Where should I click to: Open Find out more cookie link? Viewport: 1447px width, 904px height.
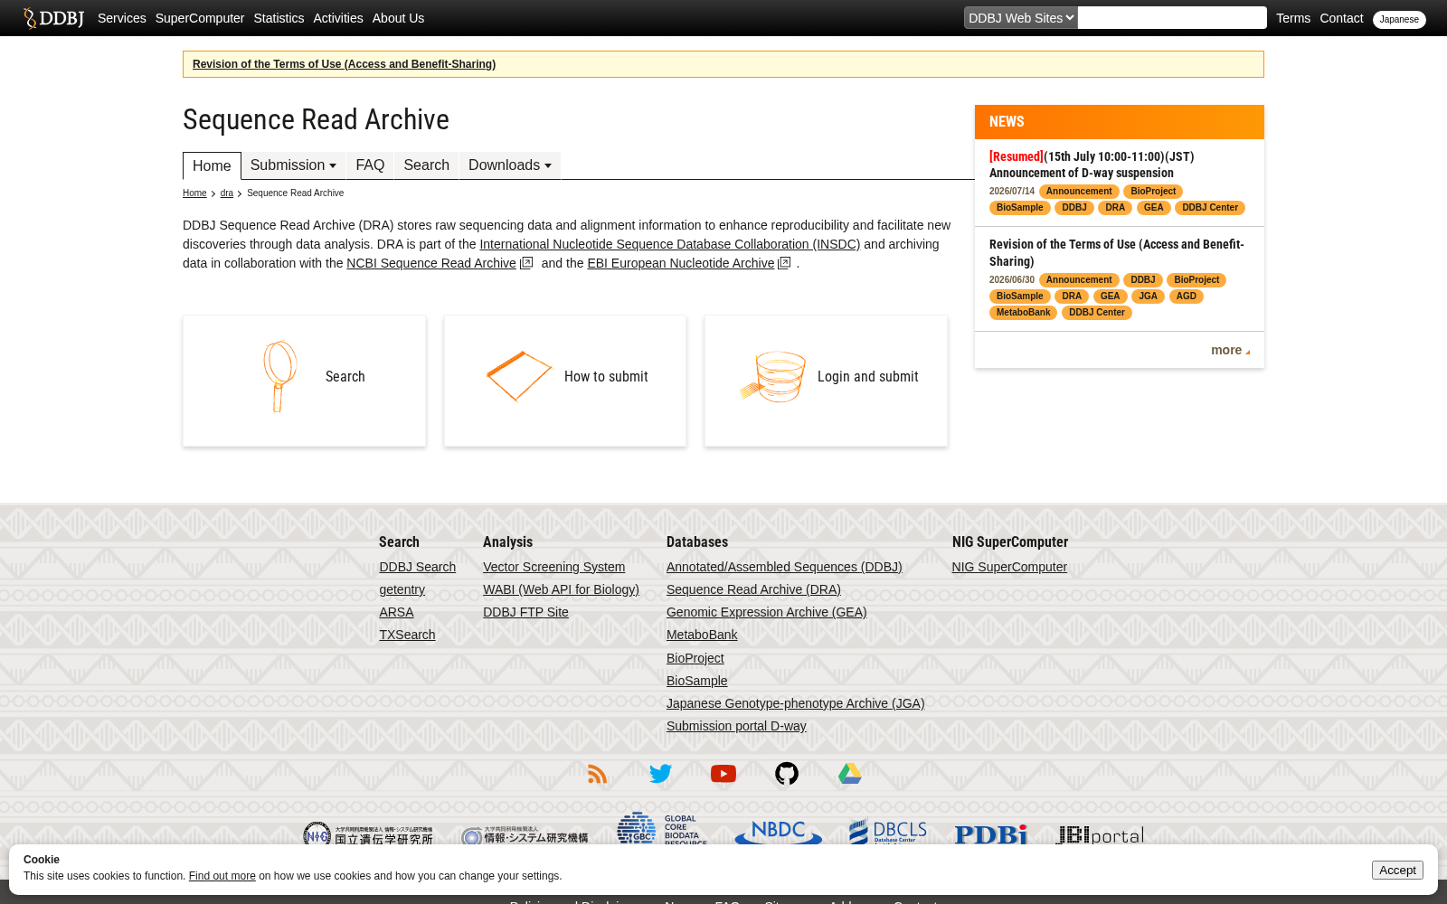pyautogui.click(x=222, y=876)
